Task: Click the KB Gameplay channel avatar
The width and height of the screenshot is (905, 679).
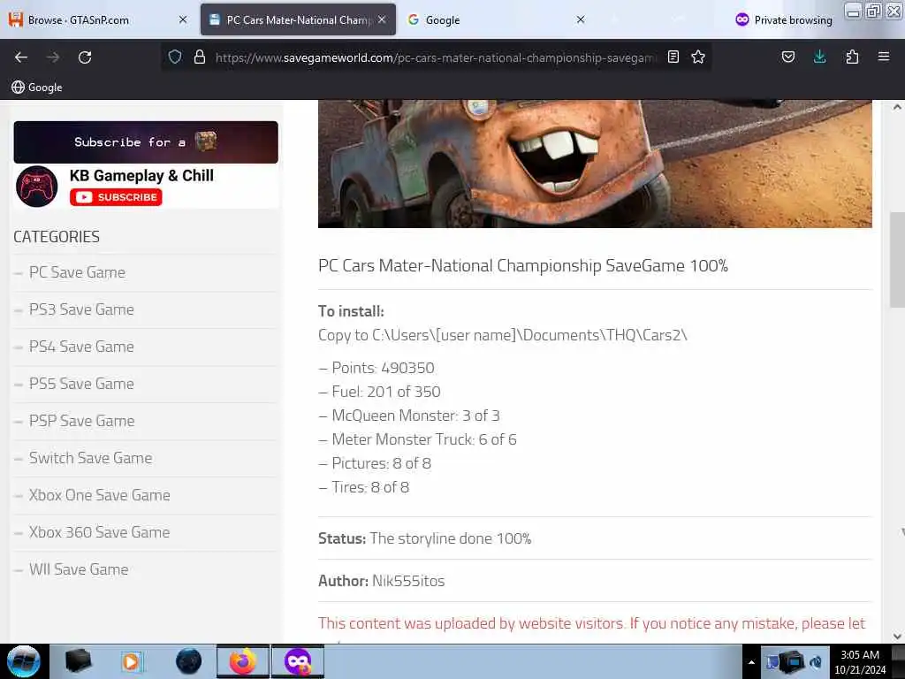Action: [37, 187]
